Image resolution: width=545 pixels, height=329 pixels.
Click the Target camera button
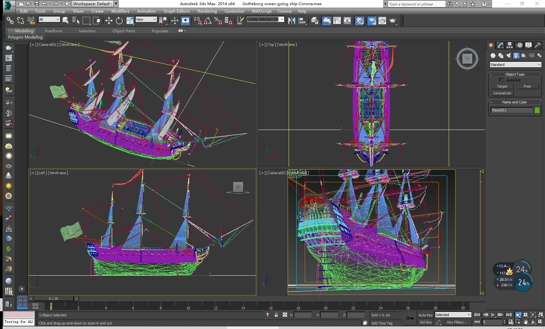click(x=502, y=86)
